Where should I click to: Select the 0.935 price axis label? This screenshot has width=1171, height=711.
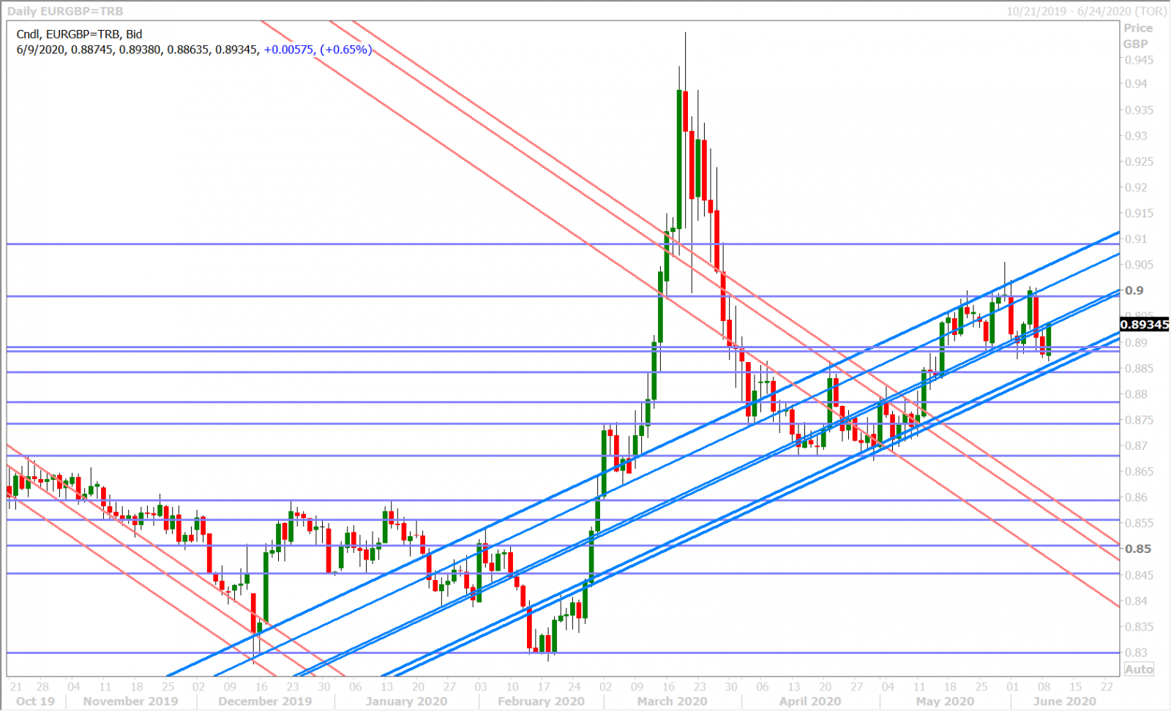1139,110
